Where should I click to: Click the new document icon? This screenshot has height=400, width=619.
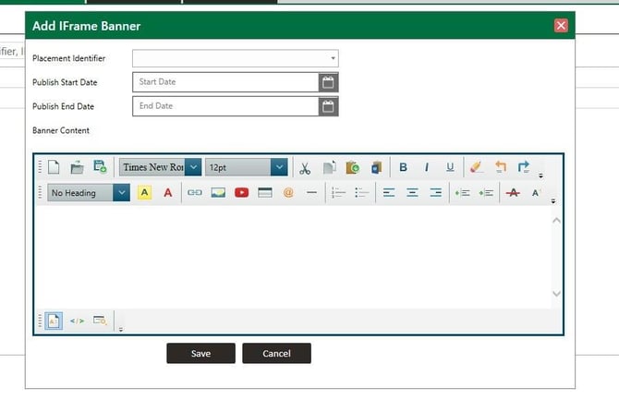pyautogui.click(x=55, y=167)
